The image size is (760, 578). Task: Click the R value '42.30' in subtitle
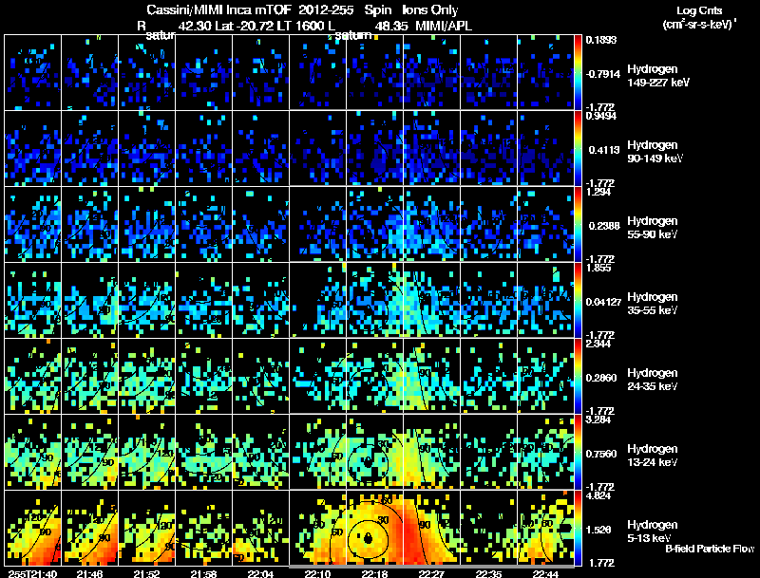pos(195,26)
